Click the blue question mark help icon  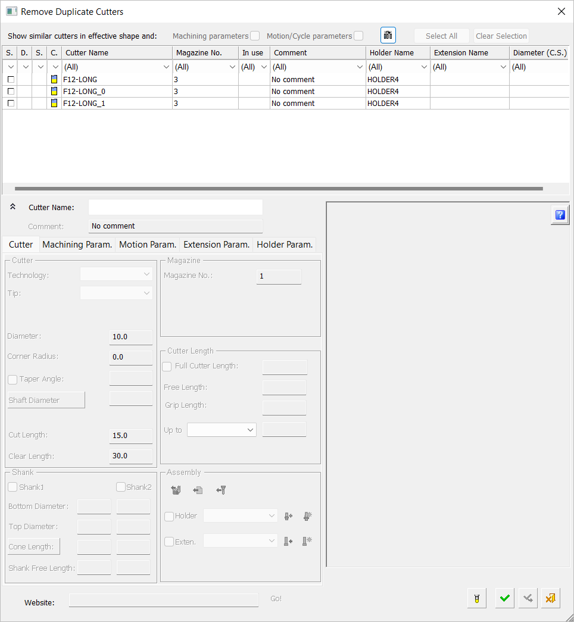[x=560, y=215]
